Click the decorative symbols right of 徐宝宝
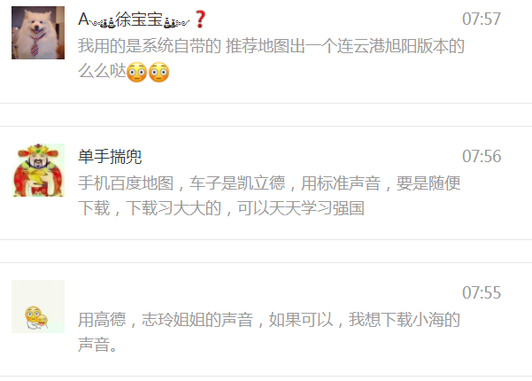The image size is (532, 381). pos(176,23)
